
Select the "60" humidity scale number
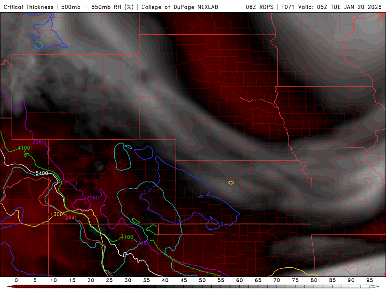tap(239, 280)
